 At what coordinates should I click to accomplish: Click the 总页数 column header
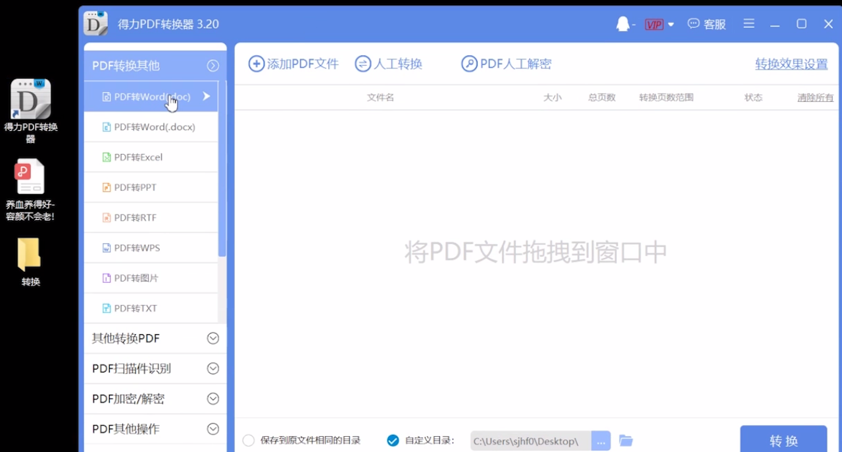[x=602, y=97]
